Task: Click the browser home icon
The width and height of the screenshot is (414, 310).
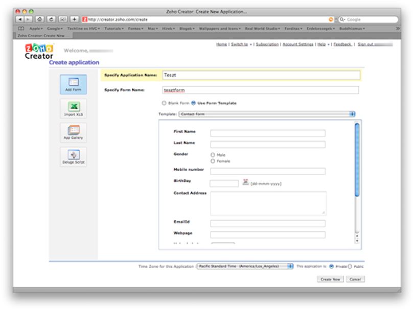Action: 39,19
